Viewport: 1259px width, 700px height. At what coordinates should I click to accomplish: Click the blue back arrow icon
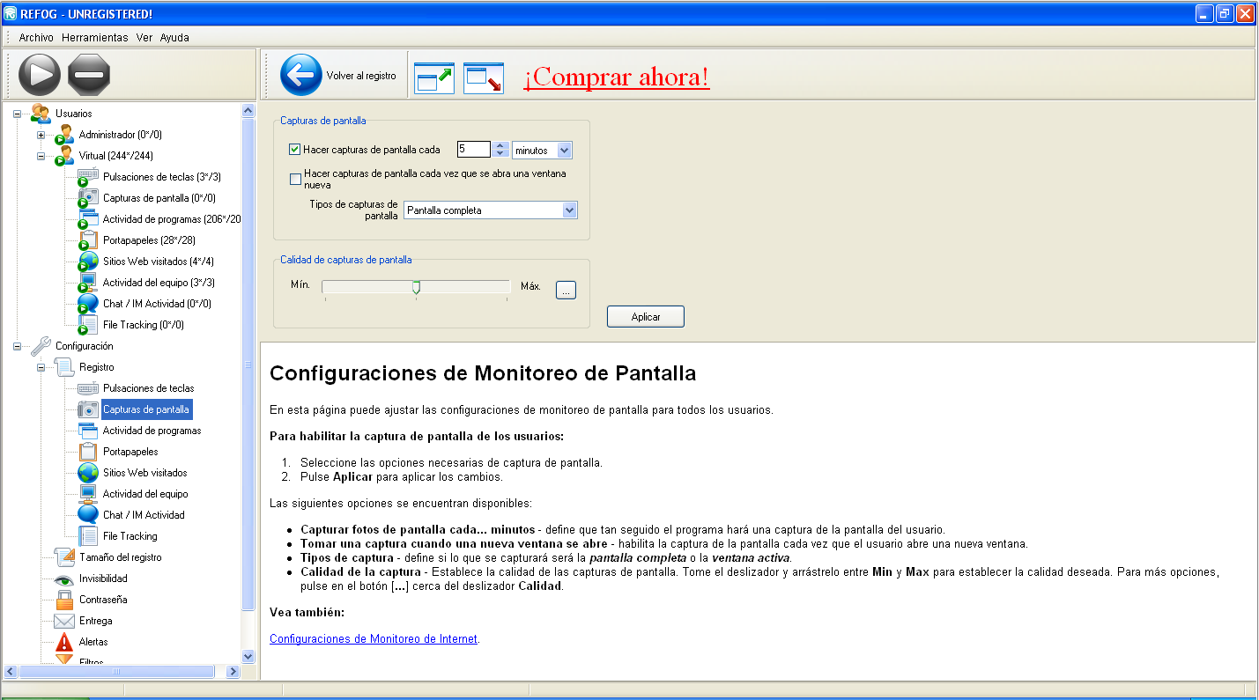pyautogui.click(x=301, y=75)
